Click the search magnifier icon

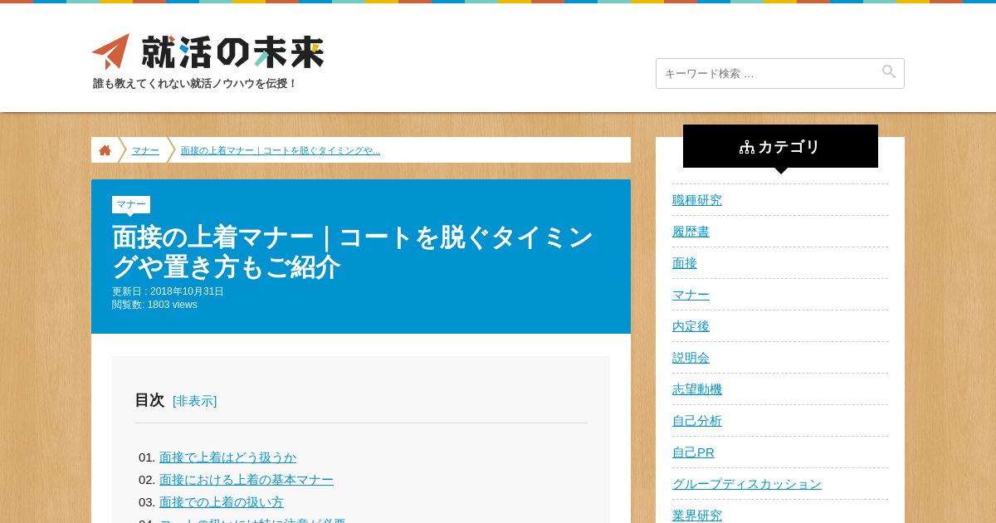(x=889, y=72)
